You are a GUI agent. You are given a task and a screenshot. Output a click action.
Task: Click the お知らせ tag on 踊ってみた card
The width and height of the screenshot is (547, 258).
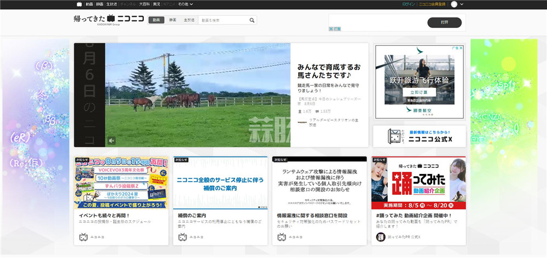tap(379, 160)
